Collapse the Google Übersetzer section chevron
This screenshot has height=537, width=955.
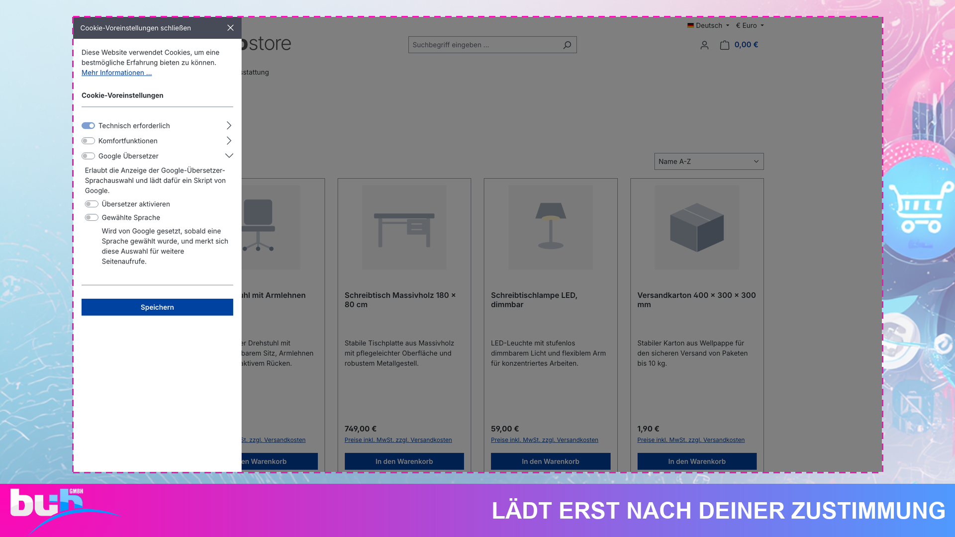point(229,156)
